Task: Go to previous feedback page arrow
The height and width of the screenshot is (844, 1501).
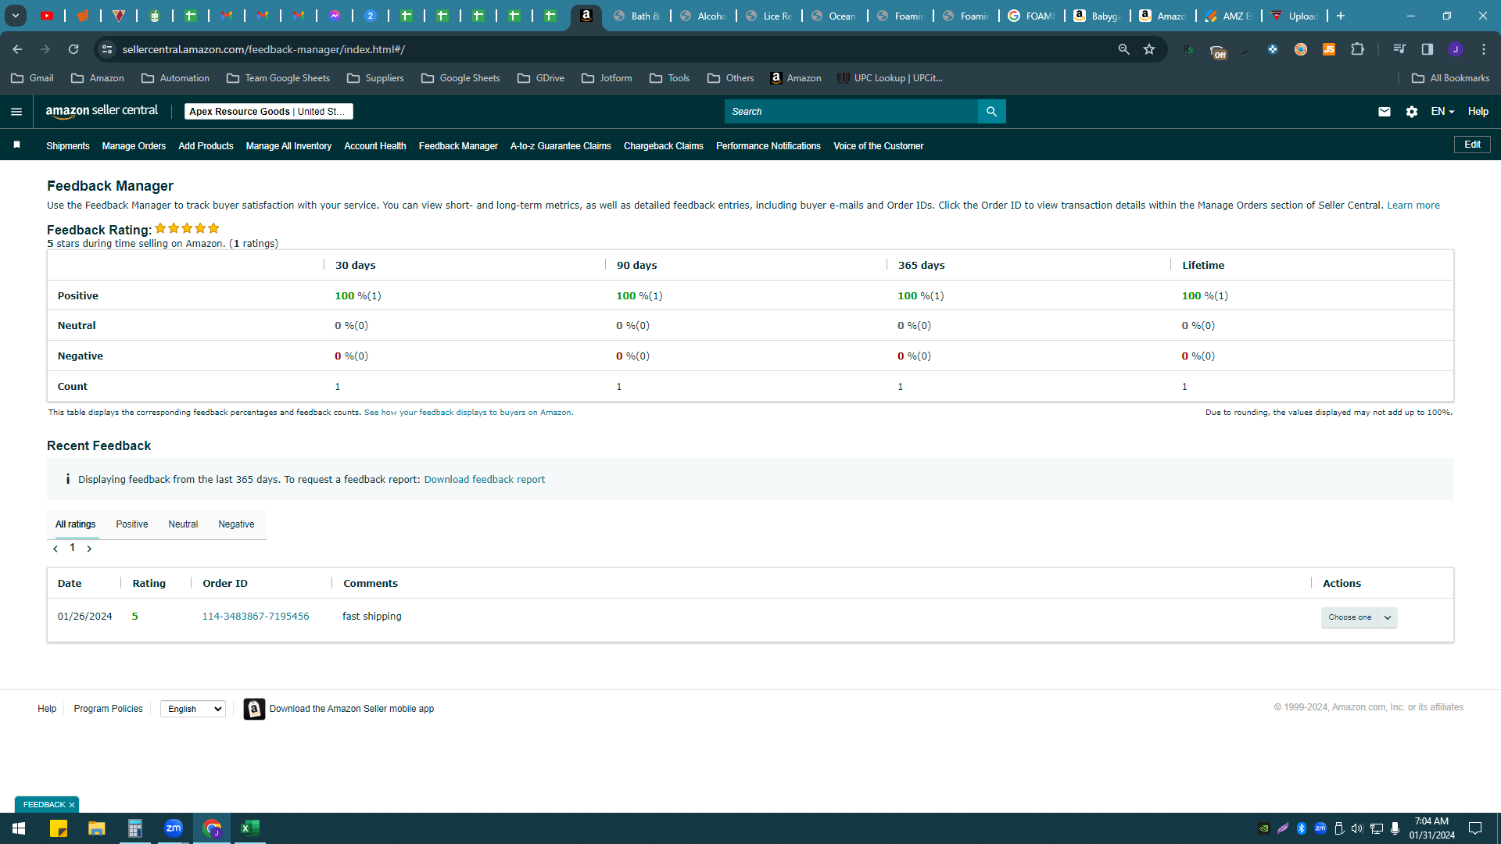Action: click(56, 549)
